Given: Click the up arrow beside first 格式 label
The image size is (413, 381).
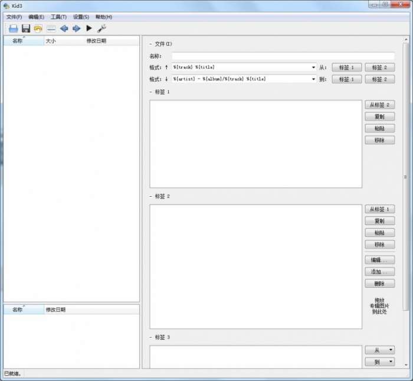Looking at the screenshot, I should (x=166, y=67).
